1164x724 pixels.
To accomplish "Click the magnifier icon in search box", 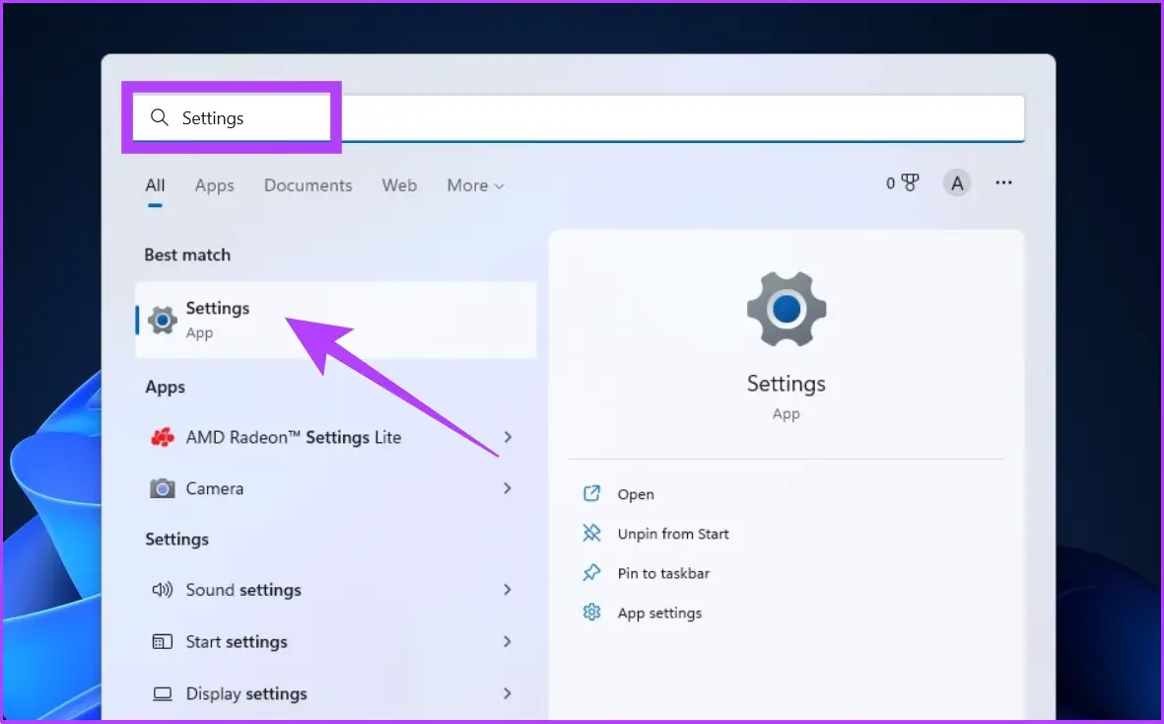I will coord(160,118).
